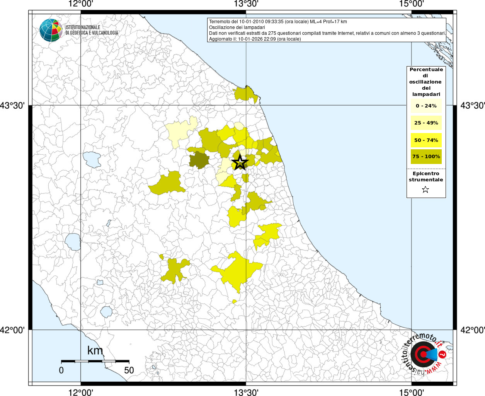The image size is (485, 396).
Task: Select the 0 - 24% legend swatch
Action: point(426,106)
